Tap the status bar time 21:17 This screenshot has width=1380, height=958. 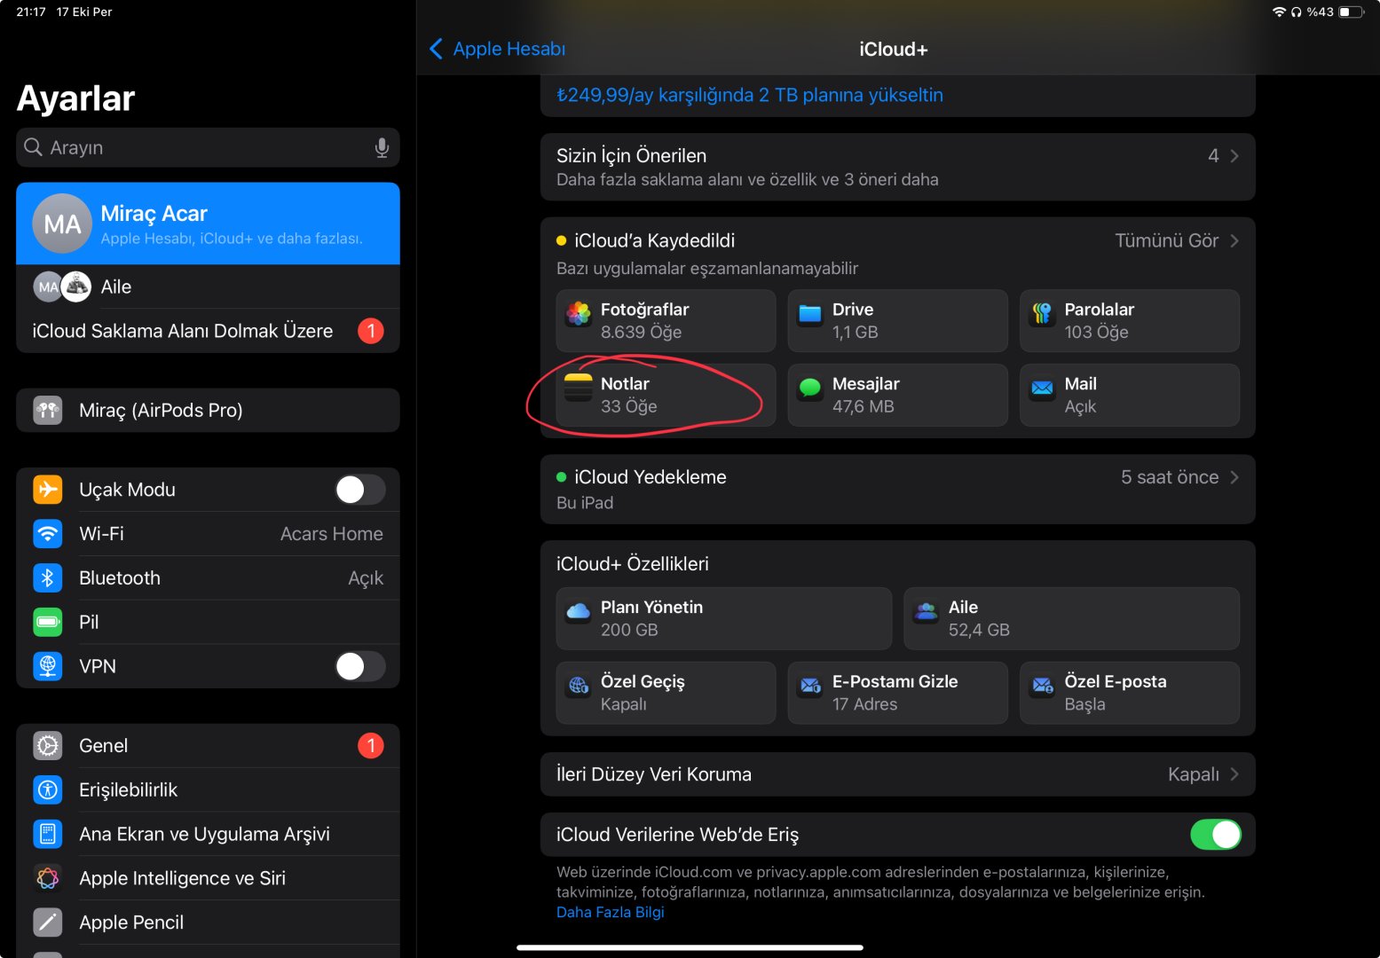(31, 12)
